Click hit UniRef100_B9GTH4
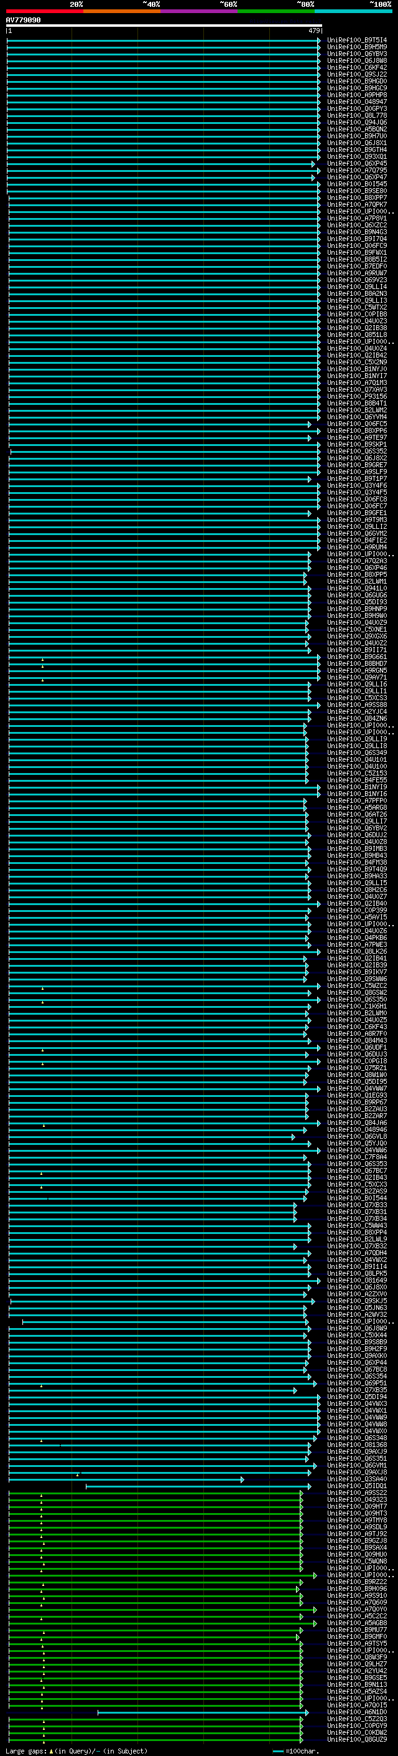 point(356,150)
